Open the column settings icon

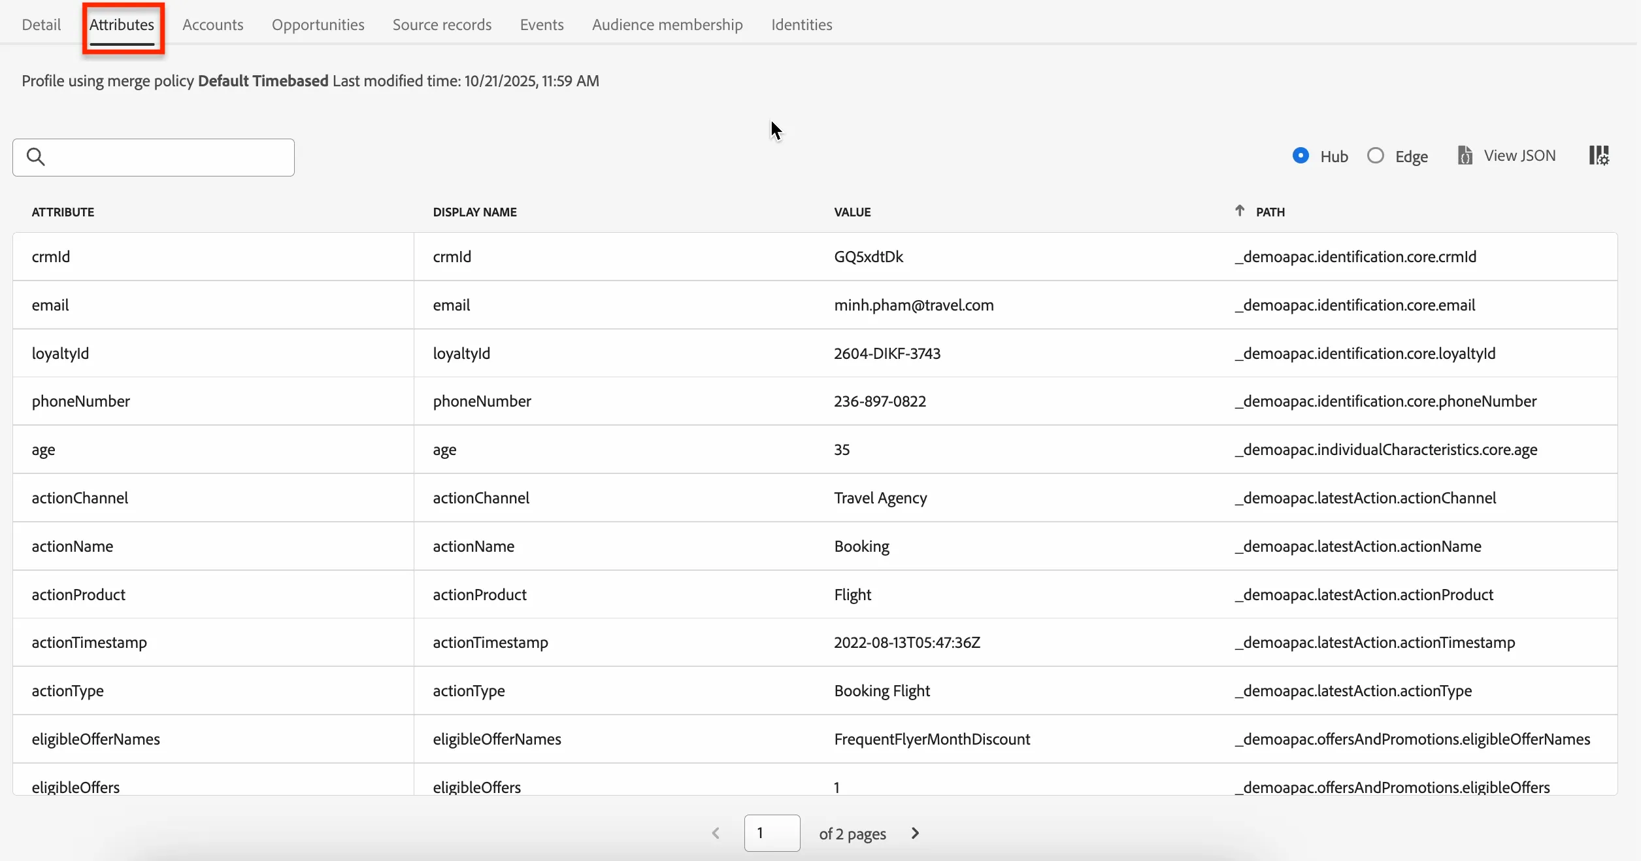[1599, 156]
